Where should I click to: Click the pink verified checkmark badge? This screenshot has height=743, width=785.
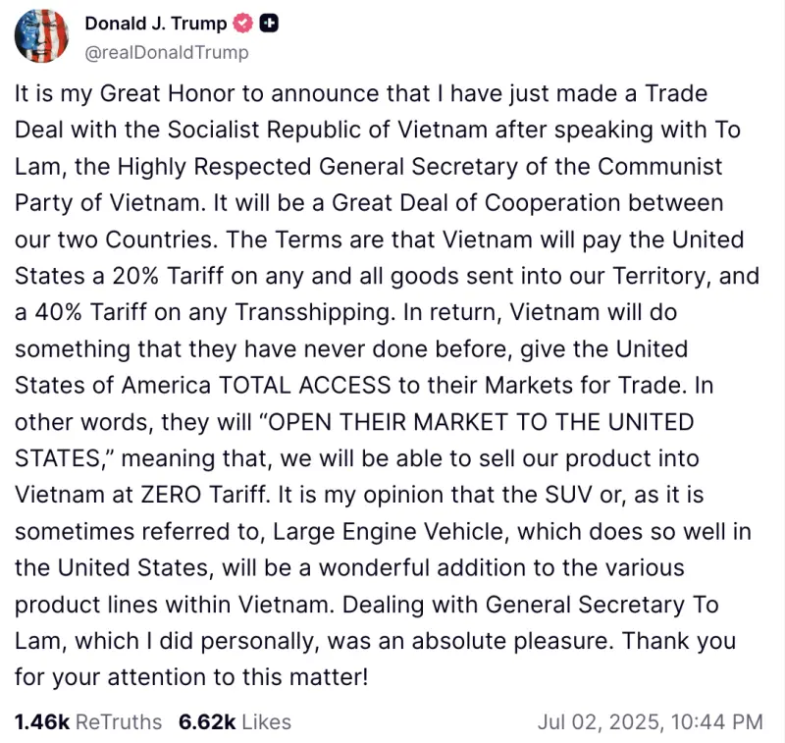click(242, 24)
